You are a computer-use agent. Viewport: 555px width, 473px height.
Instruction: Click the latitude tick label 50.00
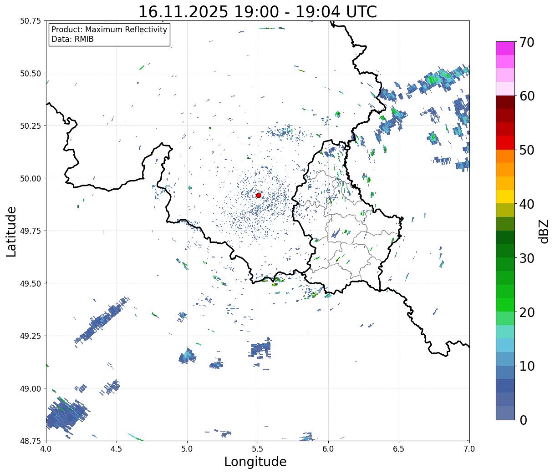[31, 178]
